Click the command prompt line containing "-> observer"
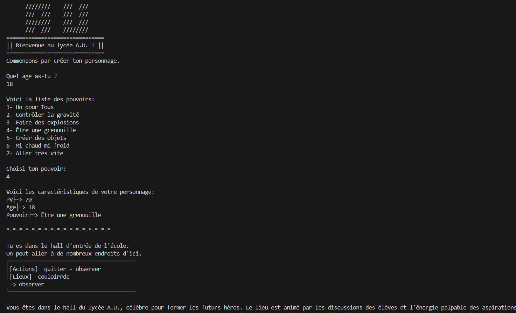This screenshot has width=516, height=313. click(27, 284)
